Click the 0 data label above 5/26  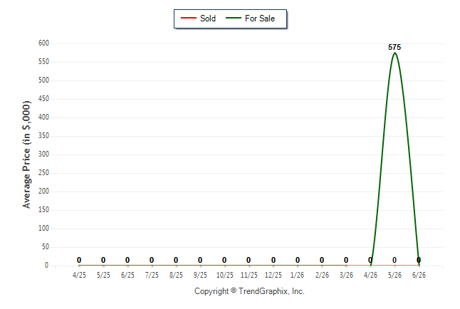tap(394, 260)
